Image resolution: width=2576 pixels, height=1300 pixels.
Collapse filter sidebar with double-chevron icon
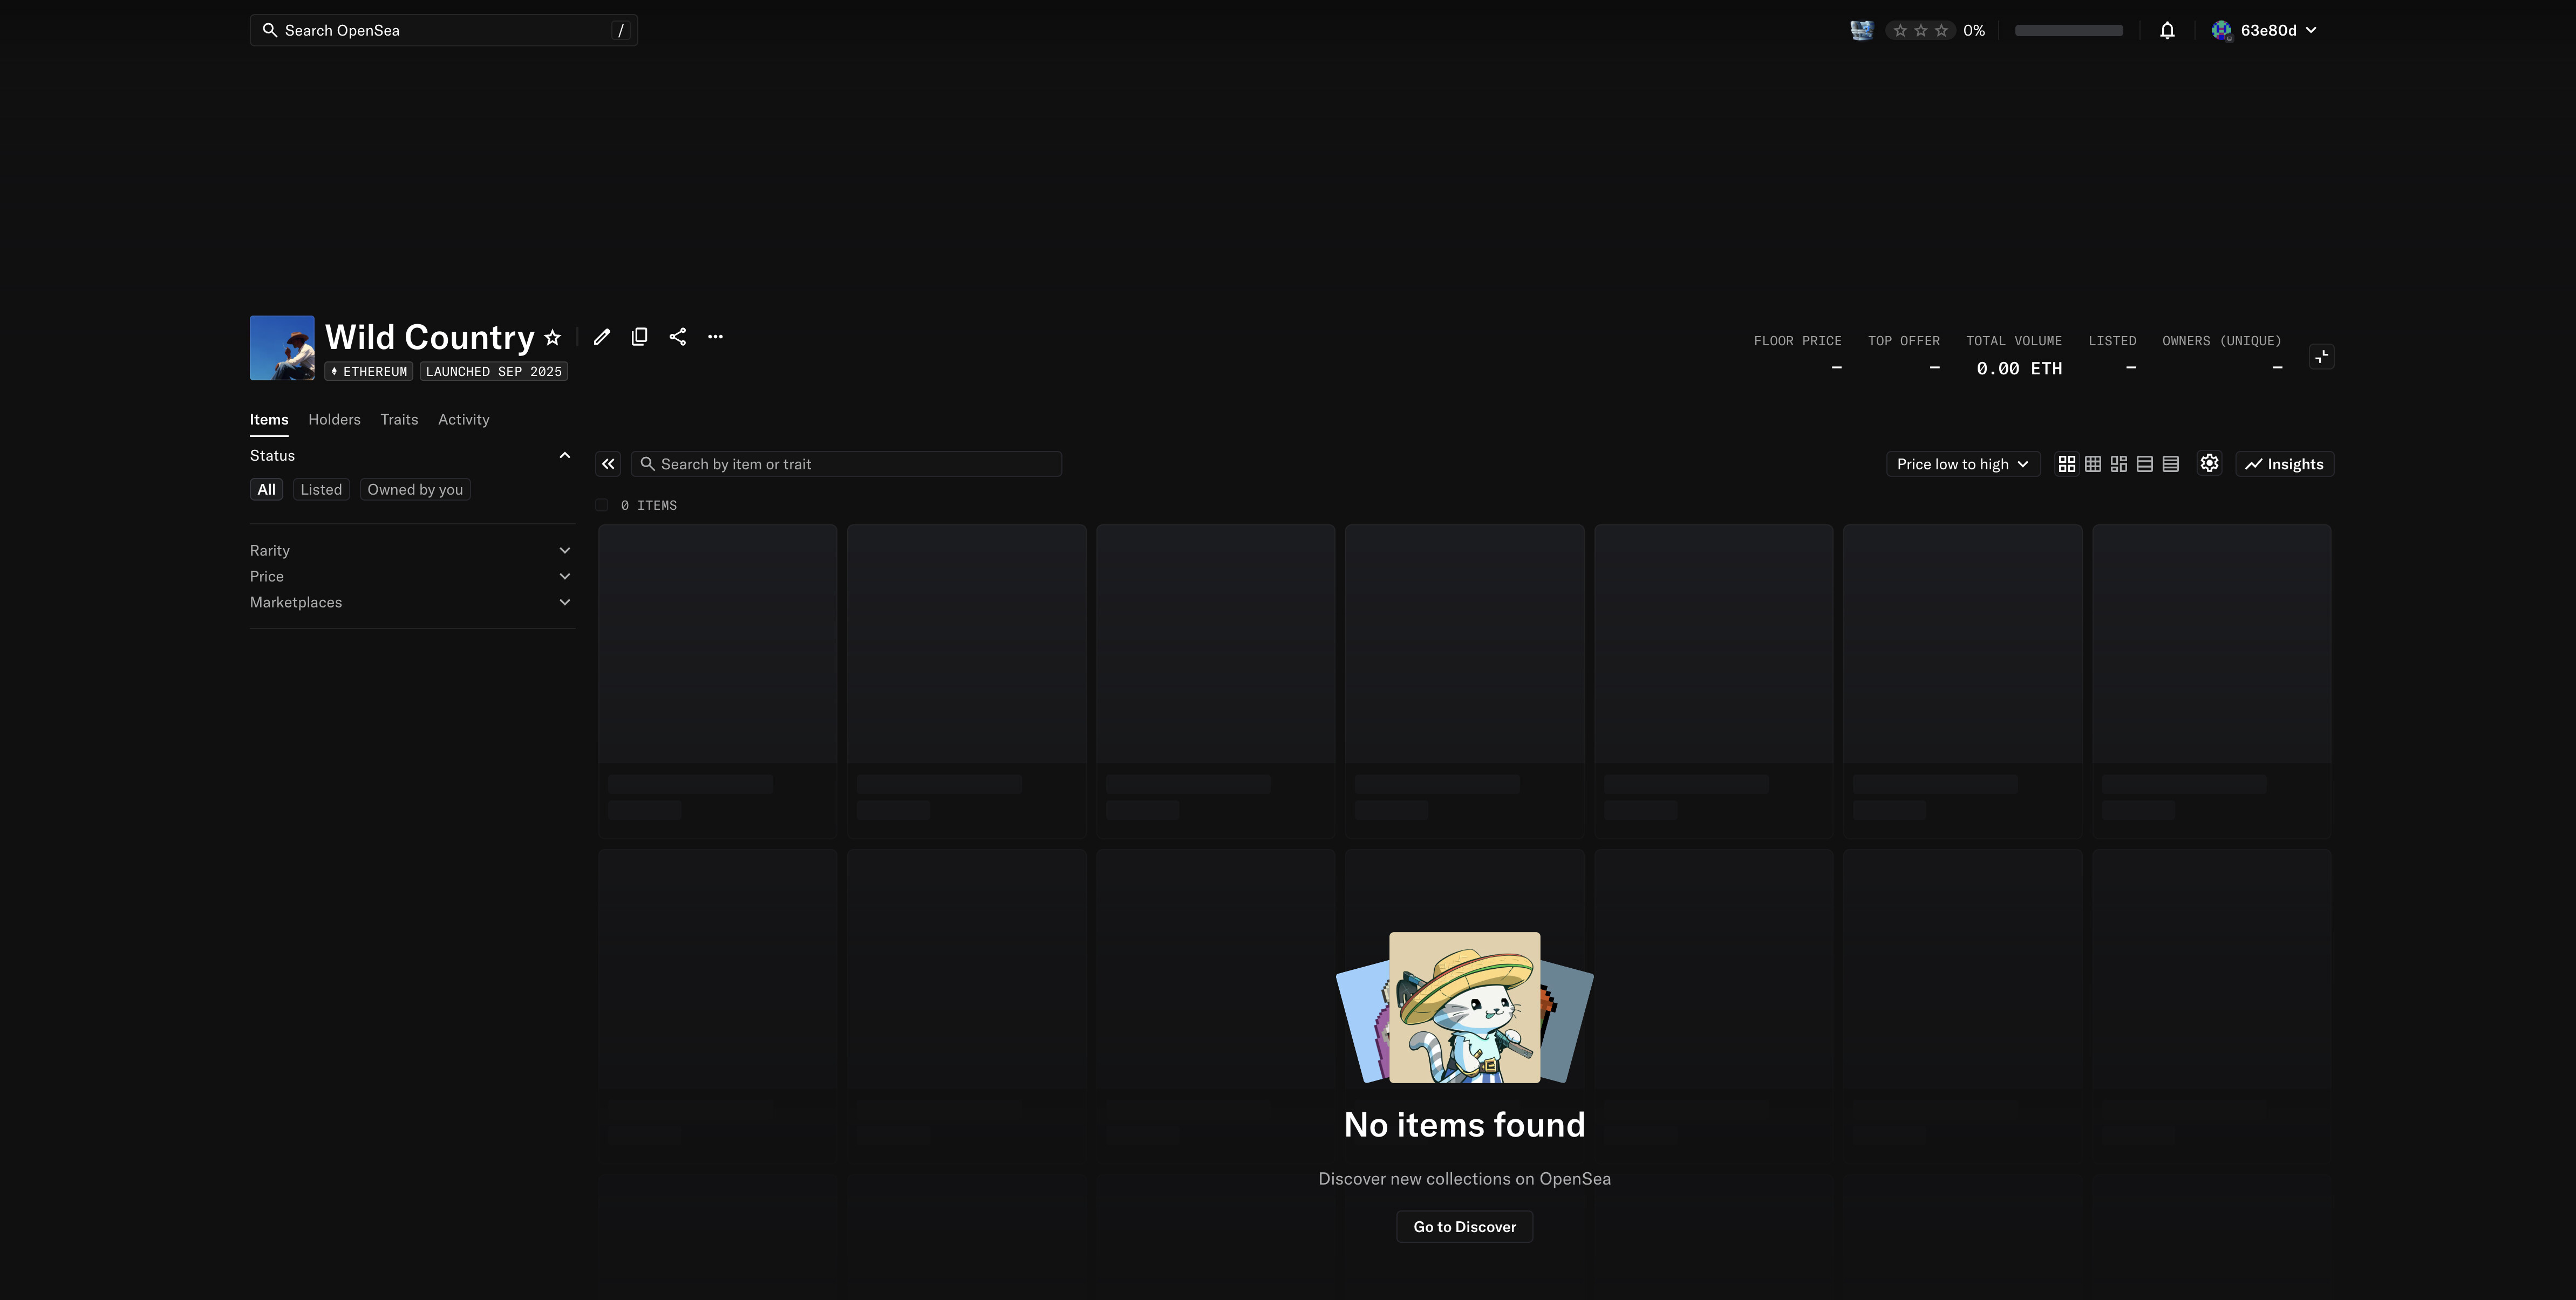coord(608,464)
